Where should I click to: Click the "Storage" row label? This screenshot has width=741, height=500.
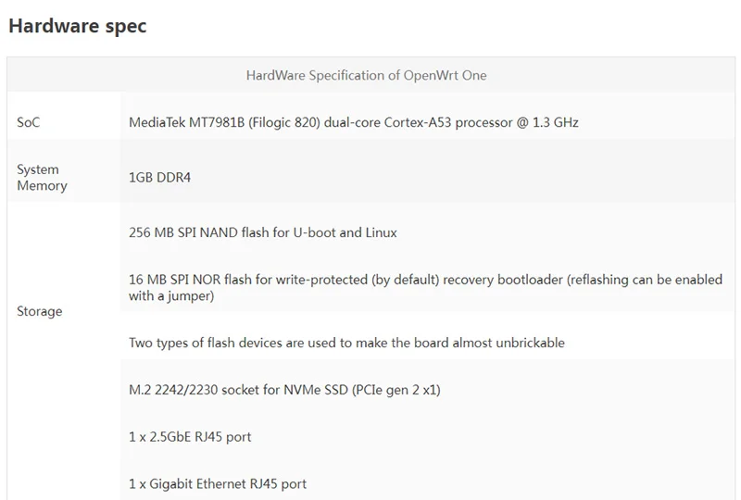[x=40, y=311]
